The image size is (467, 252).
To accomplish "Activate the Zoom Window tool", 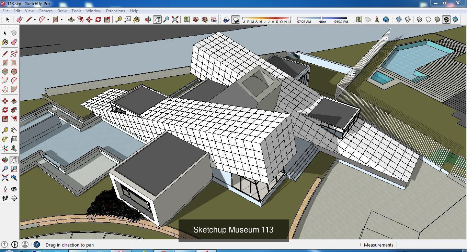I will (14, 169).
